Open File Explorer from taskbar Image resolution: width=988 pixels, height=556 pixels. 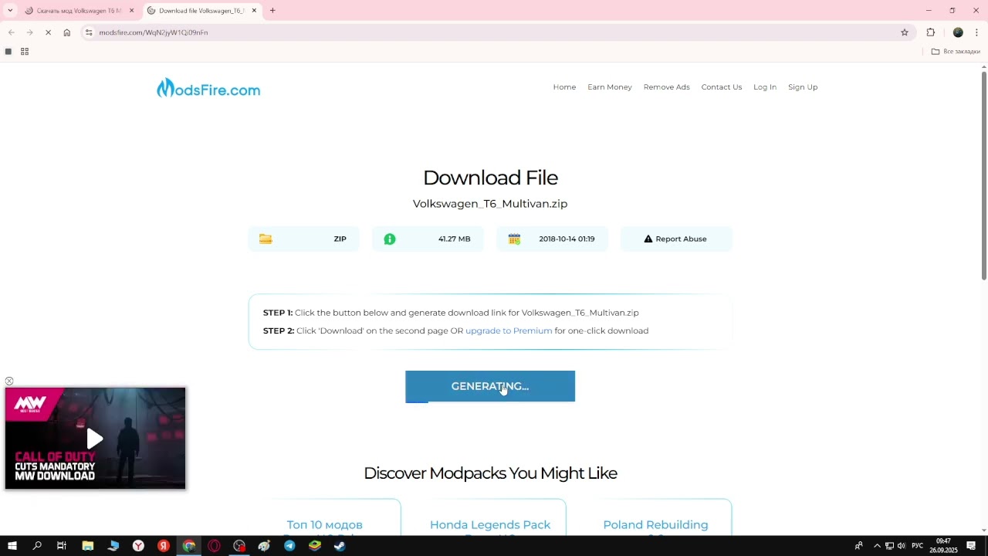[88, 546]
